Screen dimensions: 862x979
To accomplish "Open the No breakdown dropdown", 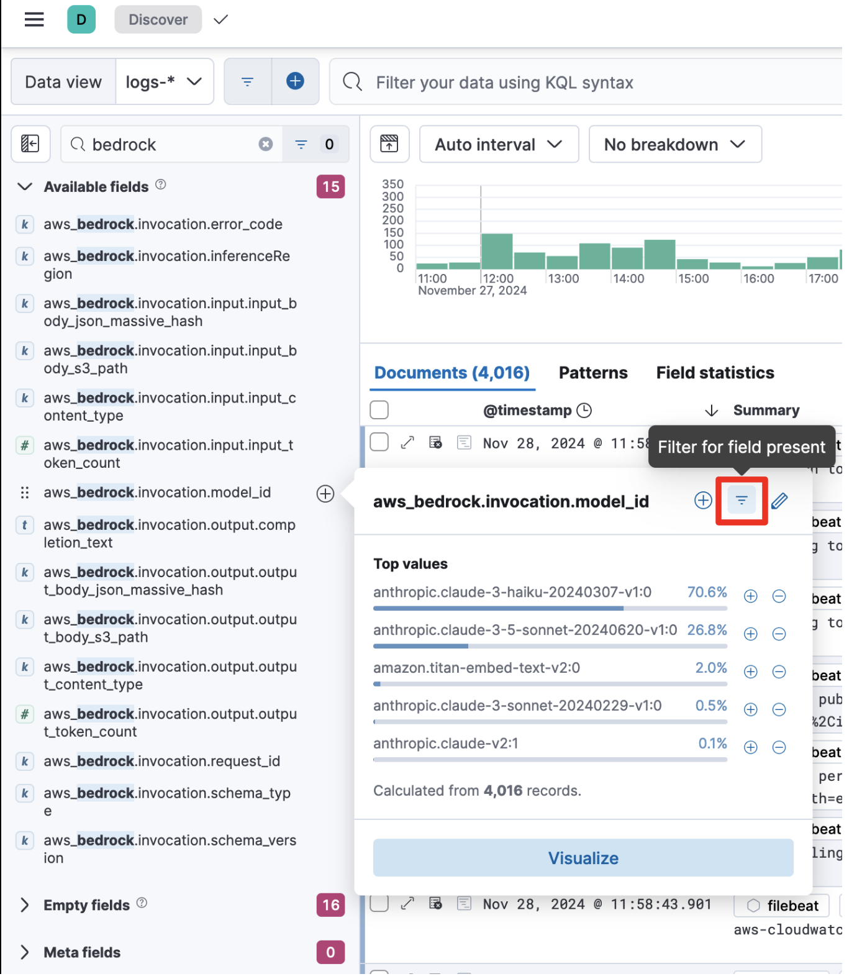I will [675, 144].
